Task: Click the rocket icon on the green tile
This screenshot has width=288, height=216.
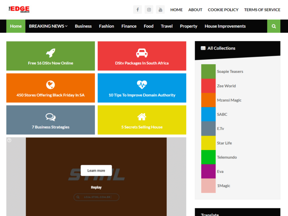Action: pos(51,53)
